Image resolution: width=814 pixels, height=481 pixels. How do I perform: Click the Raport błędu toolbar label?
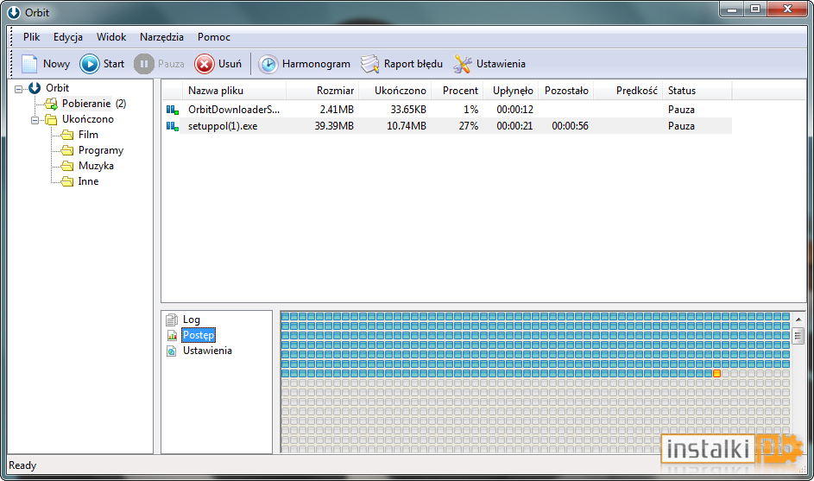[x=413, y=64]
